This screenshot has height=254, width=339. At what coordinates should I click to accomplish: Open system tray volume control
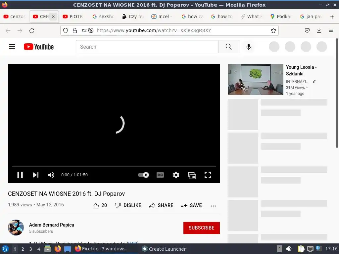click(x=289, y=249)
